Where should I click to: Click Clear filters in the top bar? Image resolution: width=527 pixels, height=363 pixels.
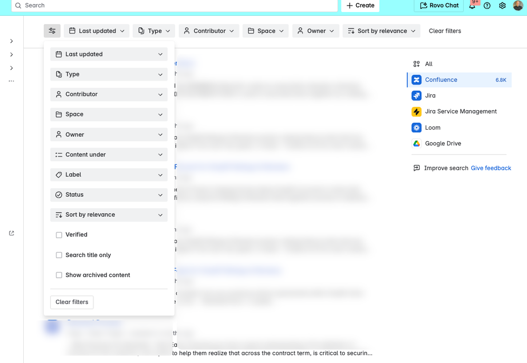tap(445, 31)
